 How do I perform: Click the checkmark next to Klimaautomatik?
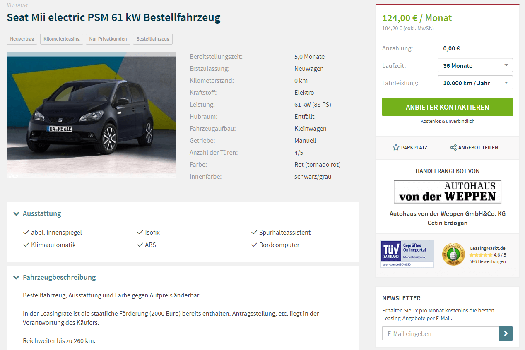pyautogui.click(x=26, y=245)
